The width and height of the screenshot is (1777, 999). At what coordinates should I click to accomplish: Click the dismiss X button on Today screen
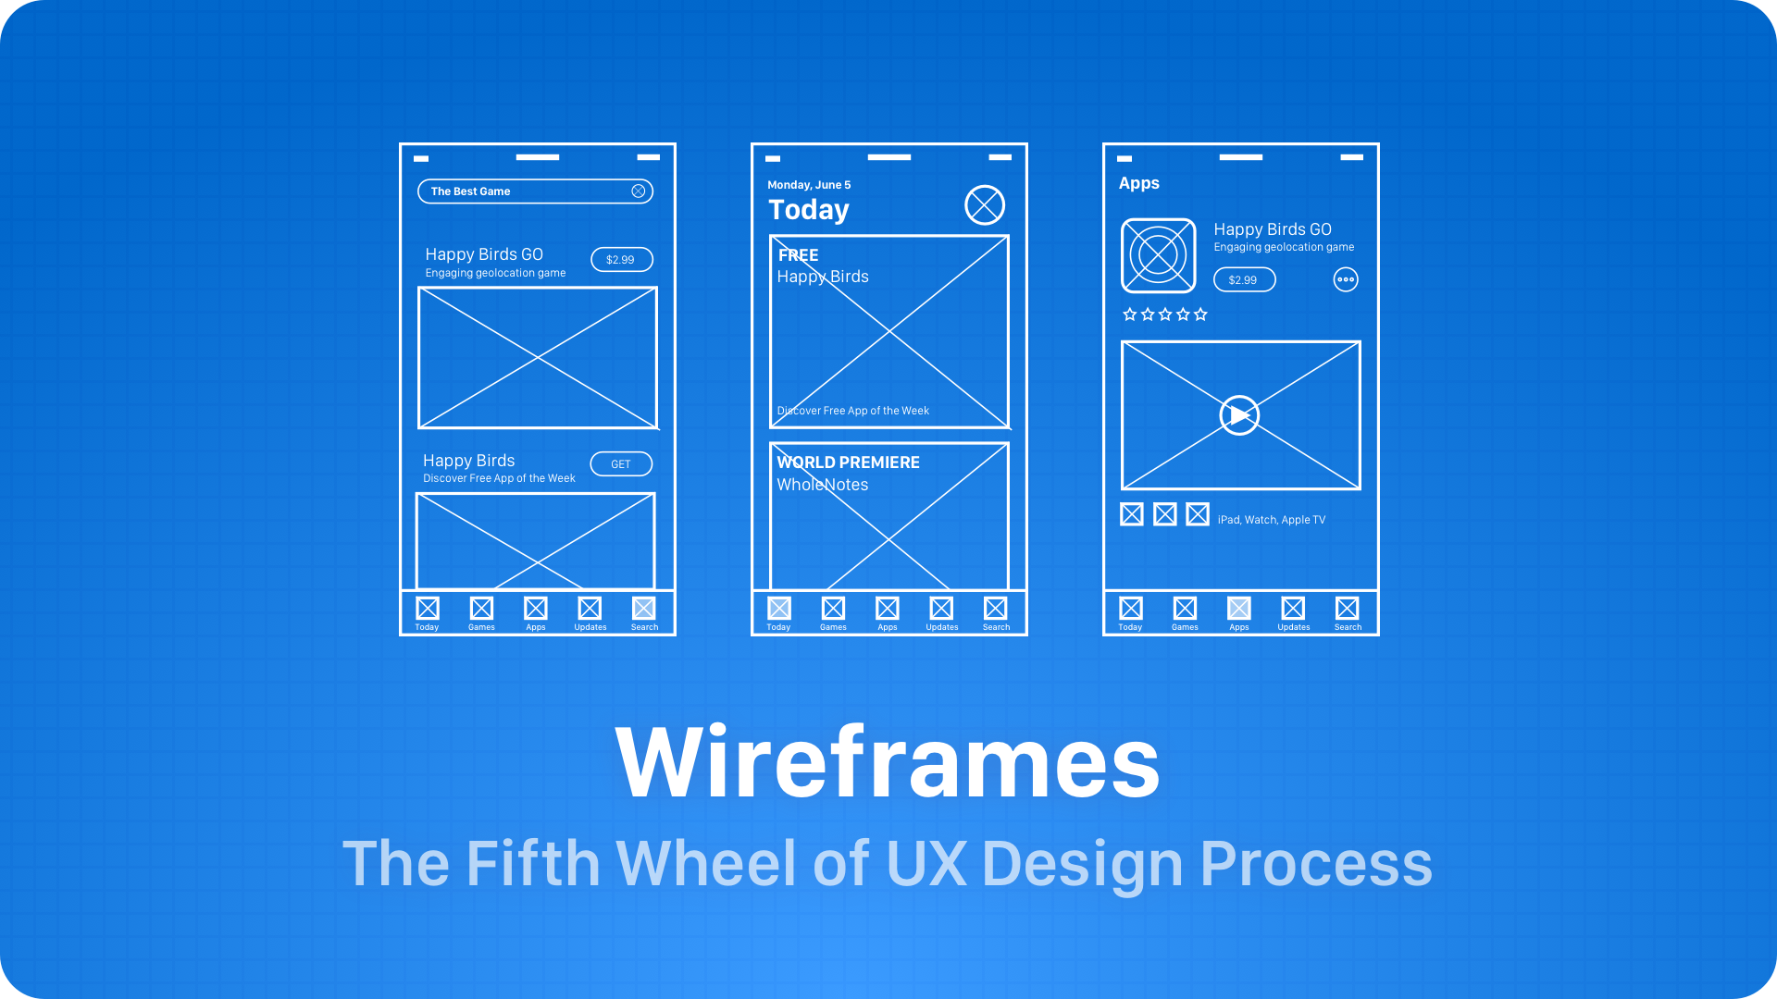pyautogui.click(x=985, y=205)
